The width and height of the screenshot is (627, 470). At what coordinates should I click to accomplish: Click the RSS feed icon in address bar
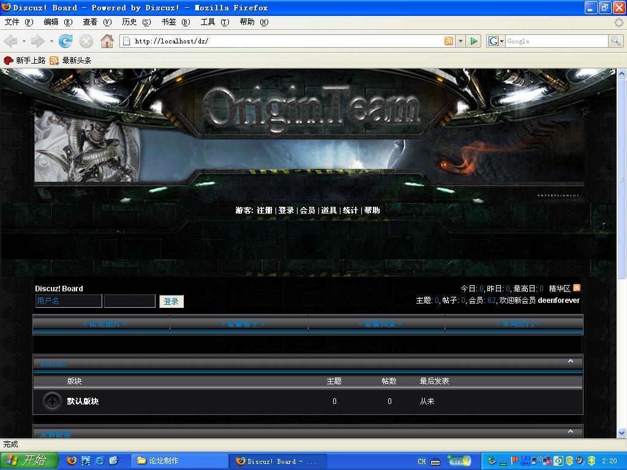coord(449,41)
